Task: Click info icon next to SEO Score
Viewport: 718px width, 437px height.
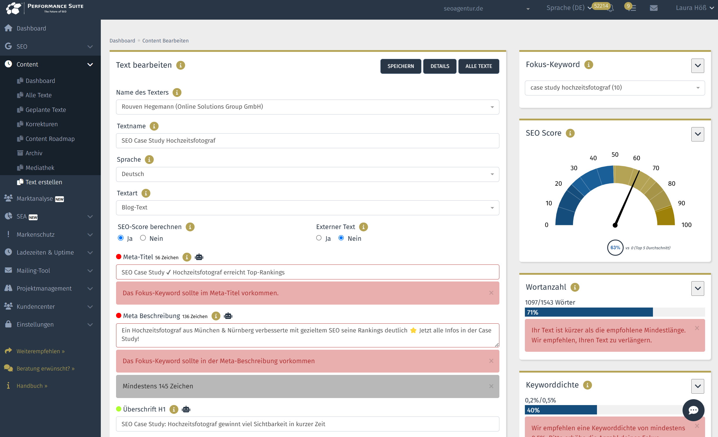Action: (x=570, y=133)
